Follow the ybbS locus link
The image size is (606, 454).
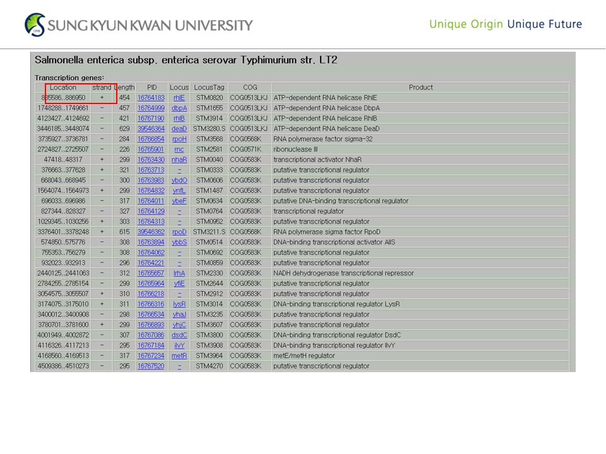click(179, 242)
